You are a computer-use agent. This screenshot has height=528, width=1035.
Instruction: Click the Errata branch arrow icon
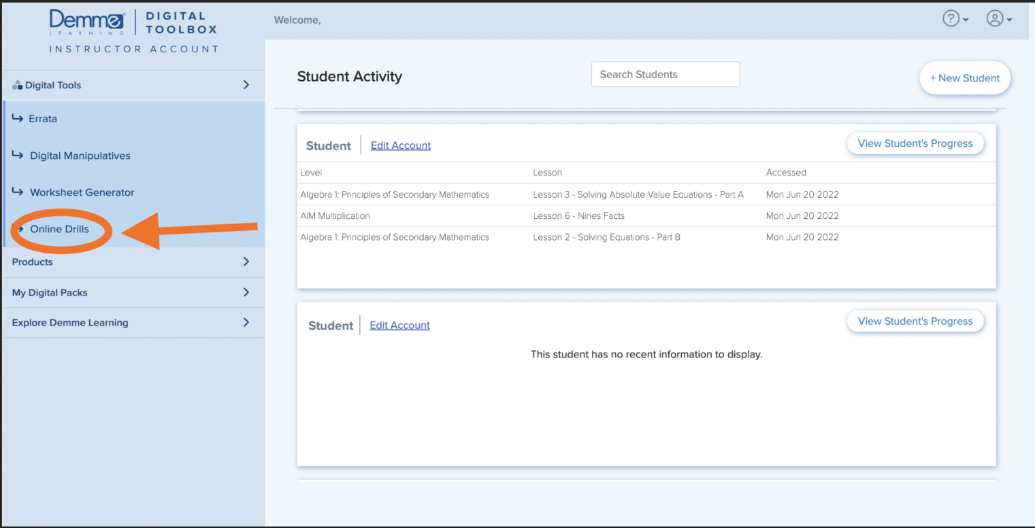pyautogui.click(x=16, y=118)
